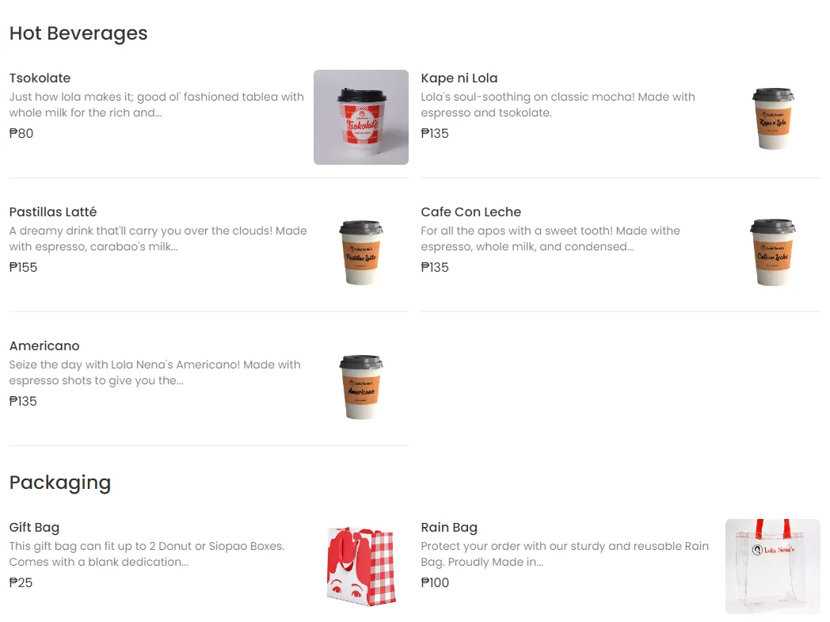Click the ₱80 Tsokolate price
This screenshot has width=830, height=622.
[21, 133]
